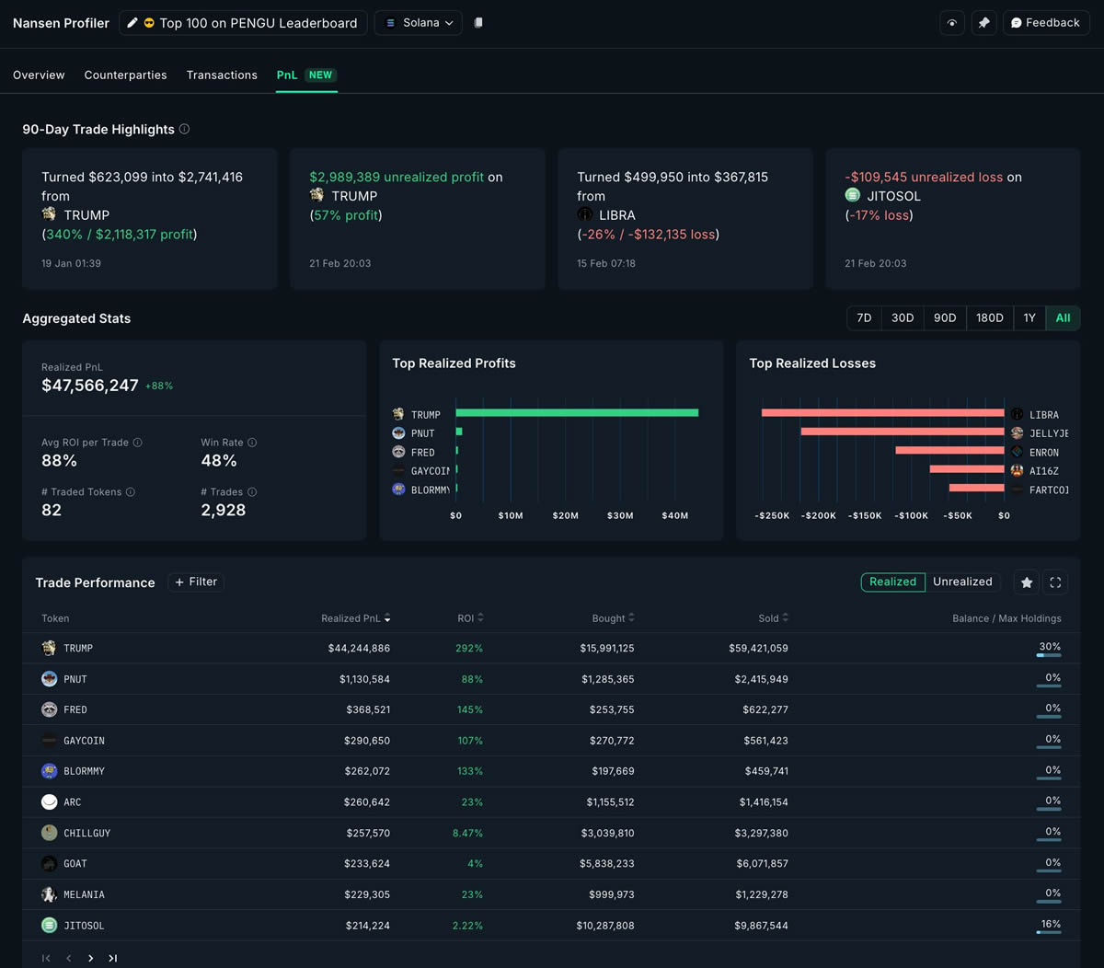The width and height of the screenshot is (1104, 968).
Task: Click the pin icon next to Feedback
Action: [x=983, y=23]
